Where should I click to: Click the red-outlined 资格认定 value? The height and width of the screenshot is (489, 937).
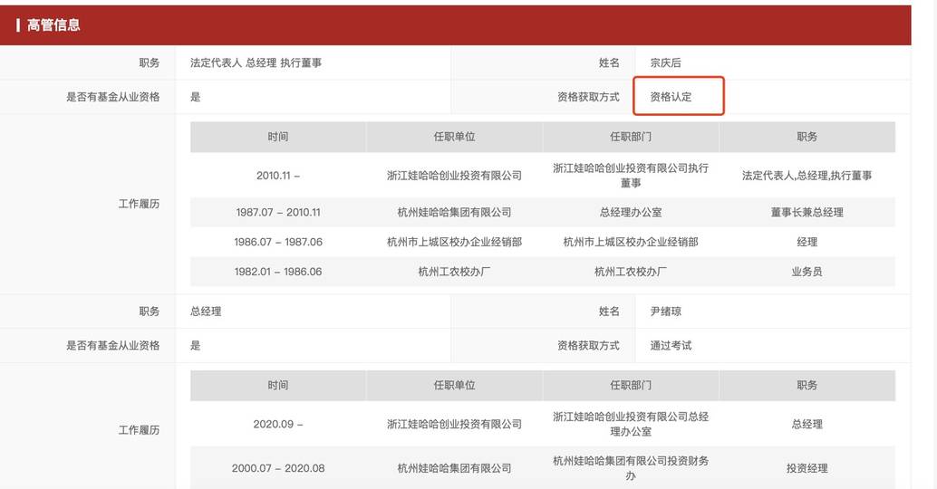pos(671,97)
